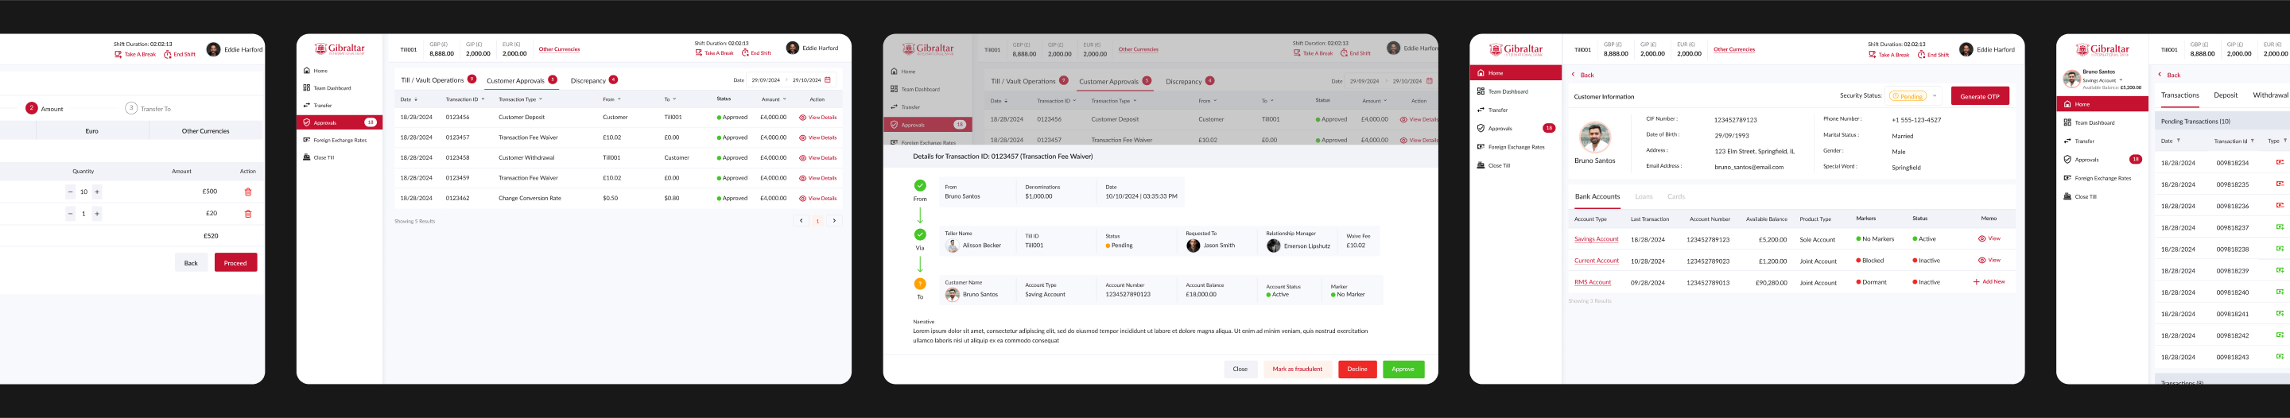
Task: Approve transaction 0123457 with green button
Action: [x=1403, y=369]
